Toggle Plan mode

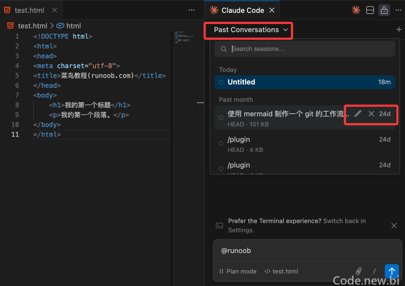pos(238,271)
